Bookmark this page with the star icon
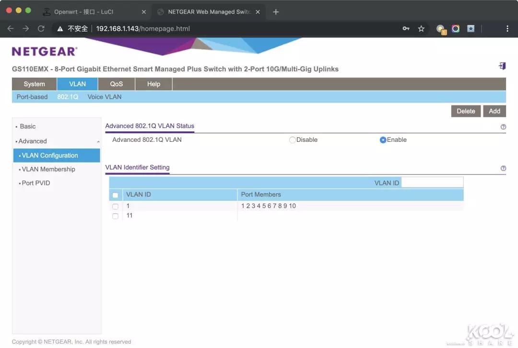 (421, 29)
